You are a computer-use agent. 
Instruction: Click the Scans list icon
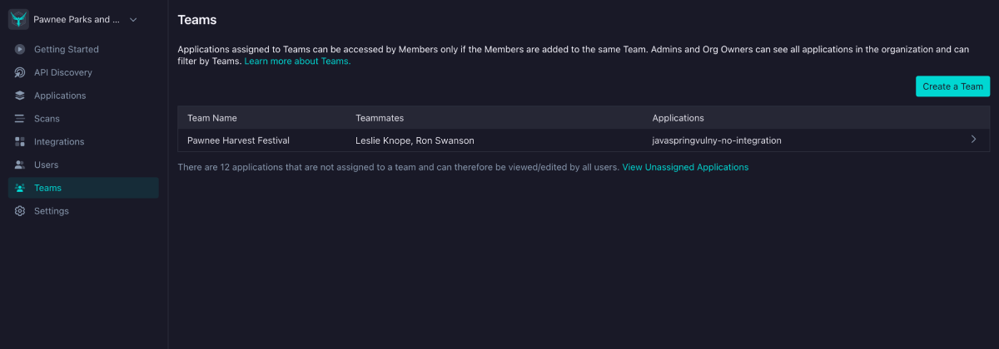coord(20,119)
